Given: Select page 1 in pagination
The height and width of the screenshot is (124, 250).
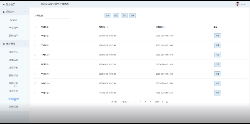Looking at the screenshot, I should (x=141, y=102).
